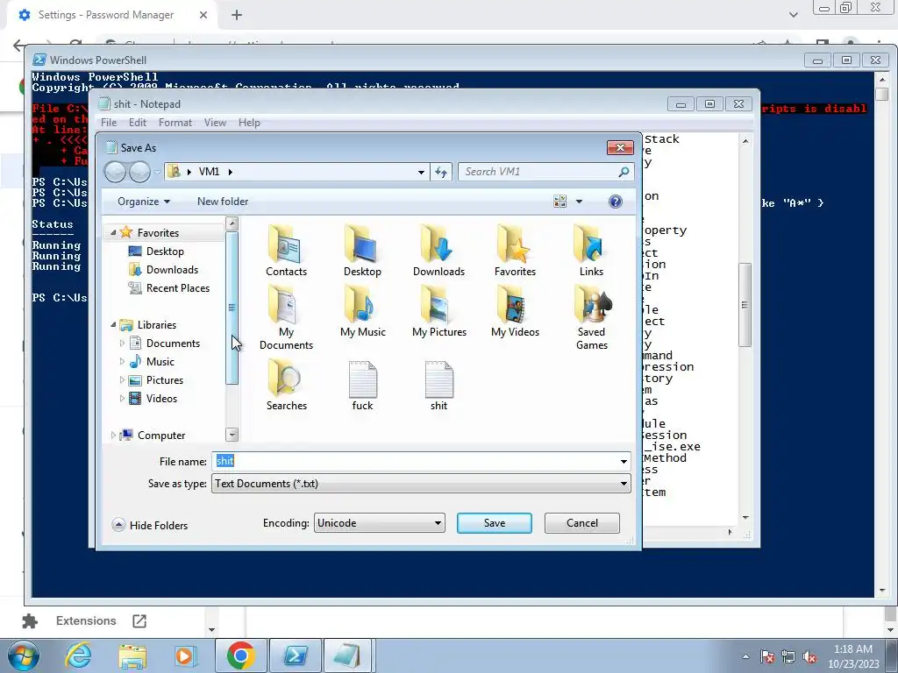
Task: Open the Notepad Format menu
Action: (175, 123)
